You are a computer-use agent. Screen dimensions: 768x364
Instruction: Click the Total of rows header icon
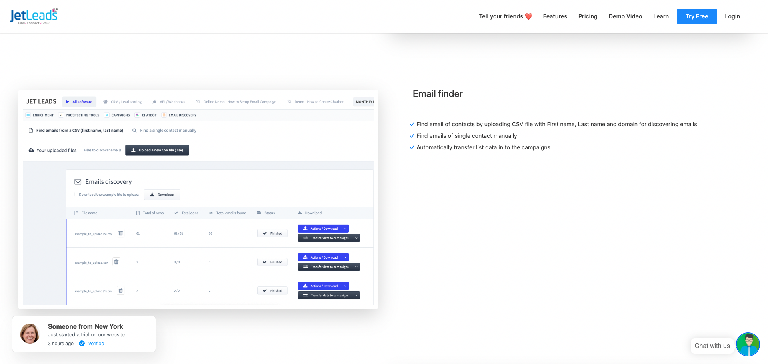coord(138,213)
